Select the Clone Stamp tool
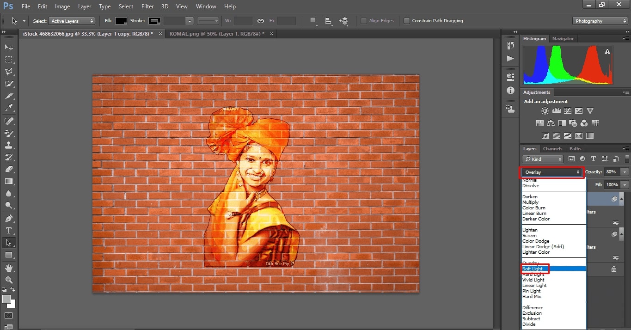 click(9, 145)
